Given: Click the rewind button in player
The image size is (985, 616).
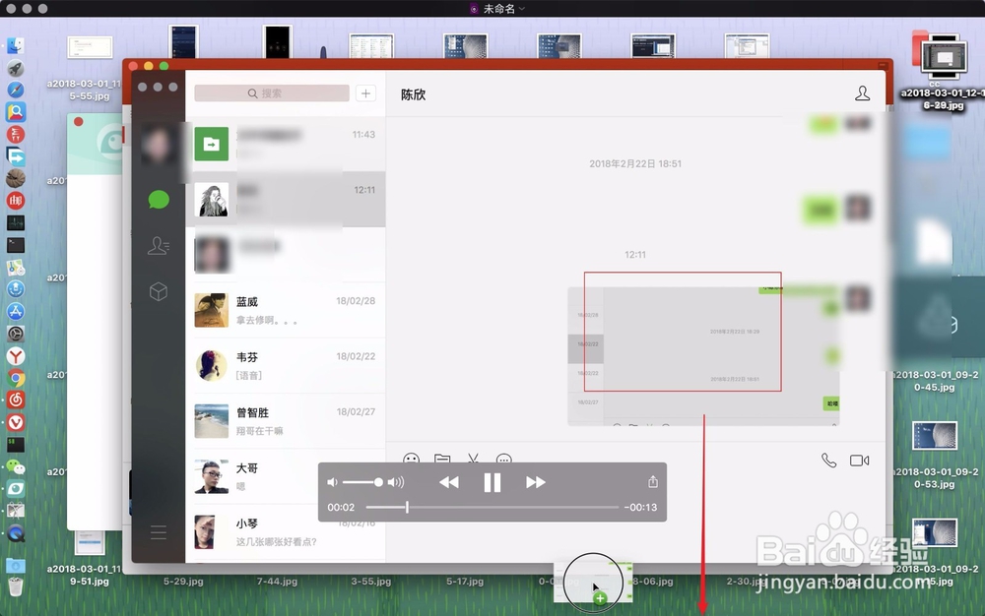Looking at the screenshot, I should point(448,482).
